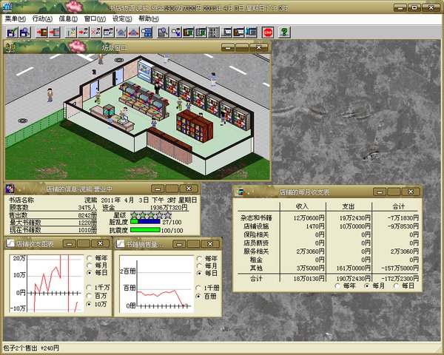Viewport: 444px width, 355px height.
Task: Click the brown-framed chart window toolbar icon
Action: 238,33
